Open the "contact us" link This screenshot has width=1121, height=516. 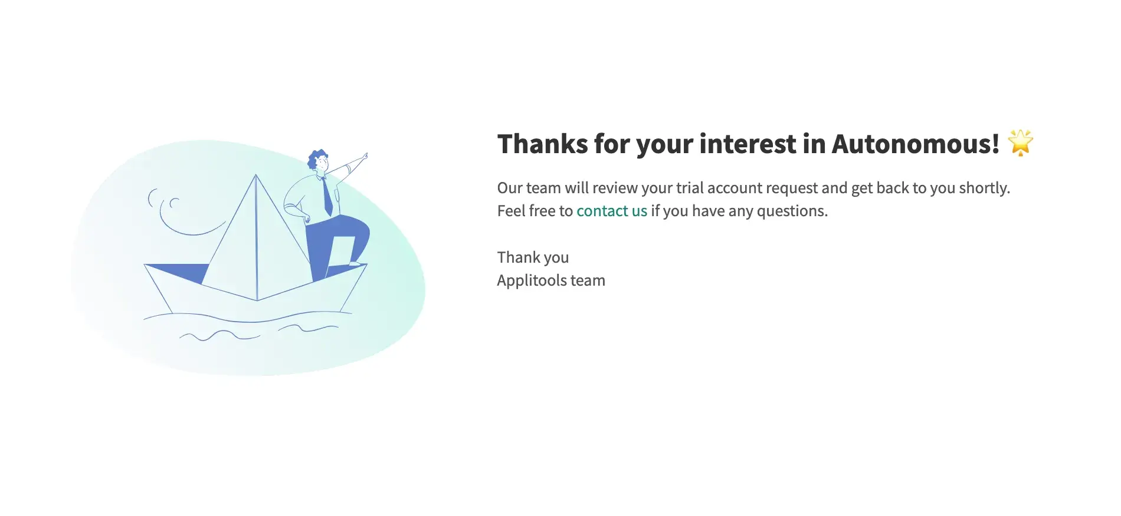[x=611, y=211]
